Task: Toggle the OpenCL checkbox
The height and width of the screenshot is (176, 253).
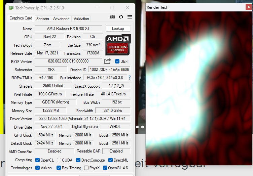Action: tap(37, 160)
